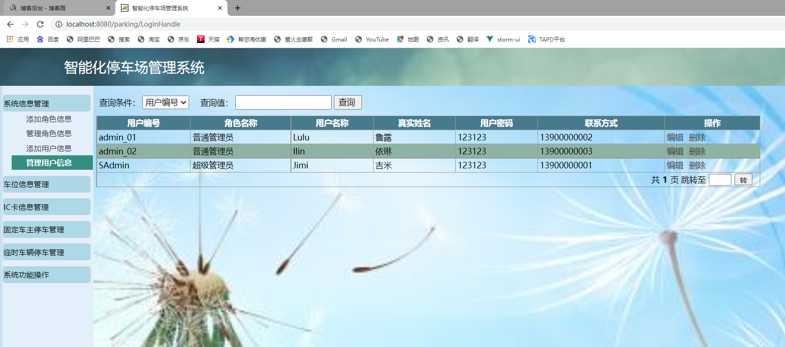Screen dimensions: 785x347
Task: Open the YouTube bookmark
Action: tap(372, 40)
